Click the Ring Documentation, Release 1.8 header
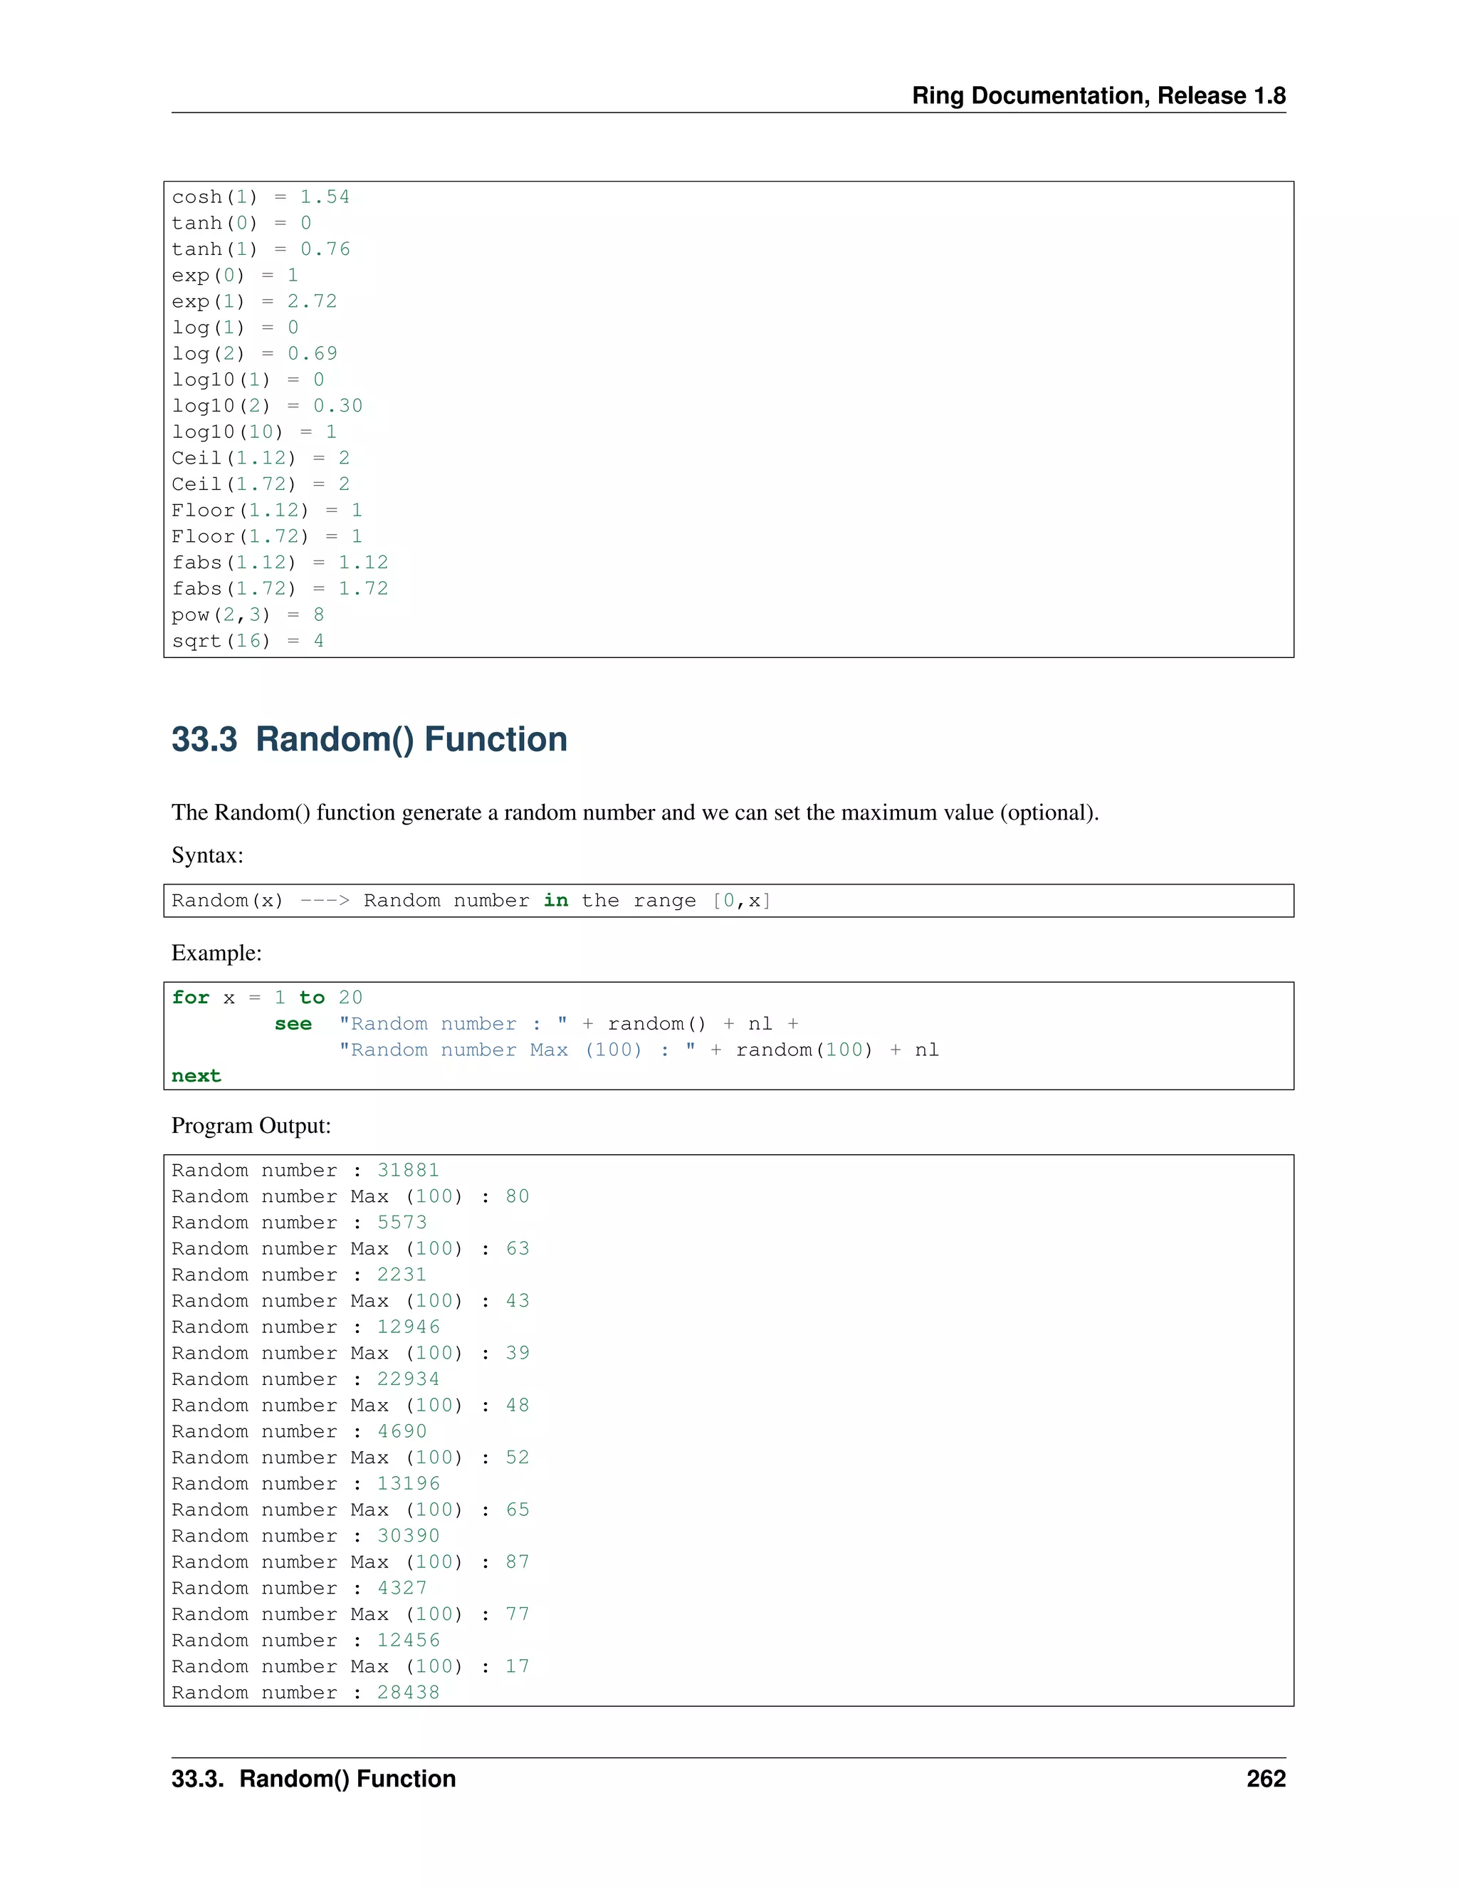Screen dimensions: 1458x1887 [1098, 96]
